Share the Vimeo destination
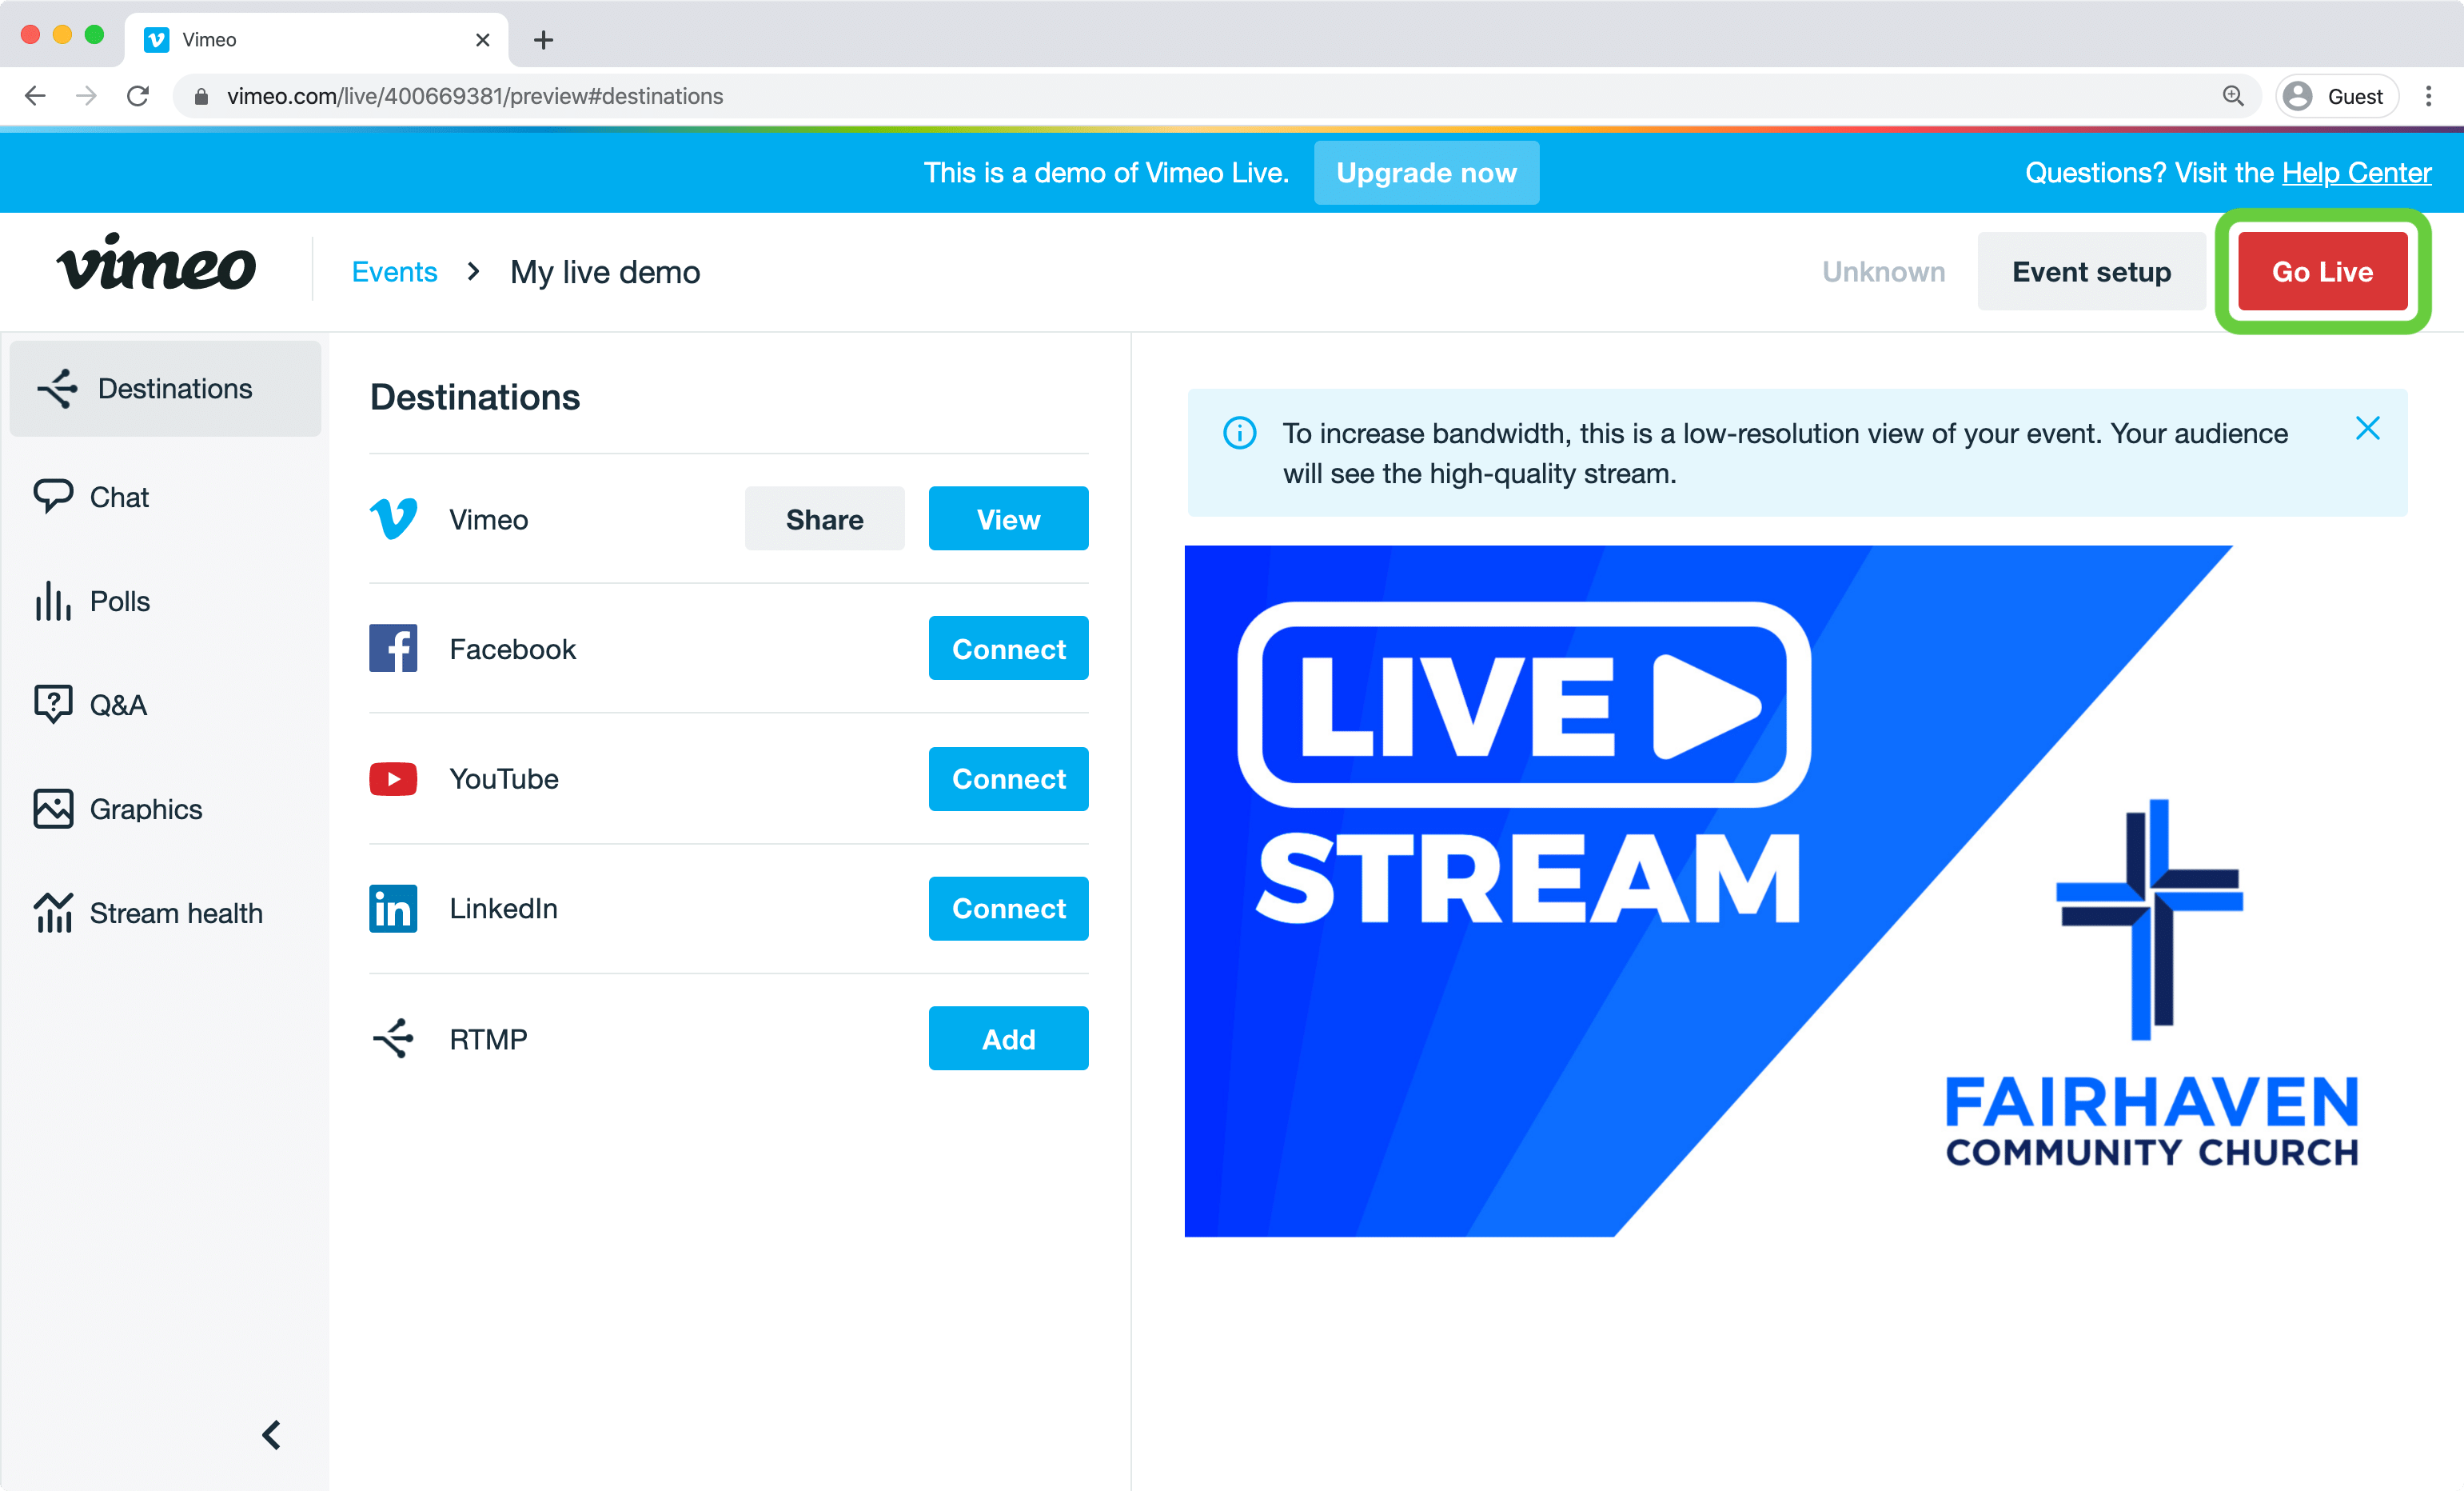The image size is (2464, 1491). pos(824,519)
